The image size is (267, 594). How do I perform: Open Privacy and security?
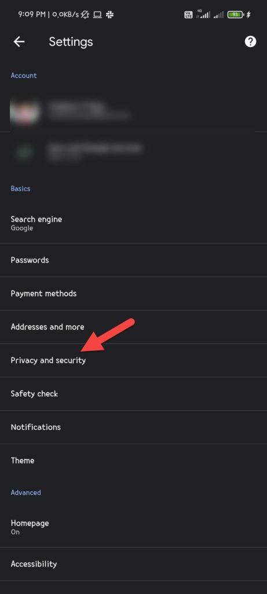pos(133,360)
